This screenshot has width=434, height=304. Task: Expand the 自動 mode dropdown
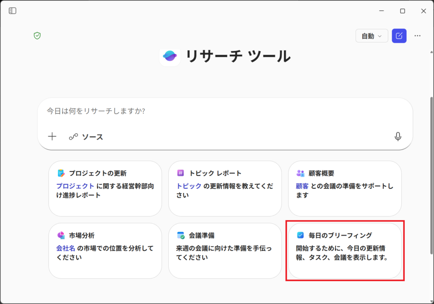click(372, 36)
